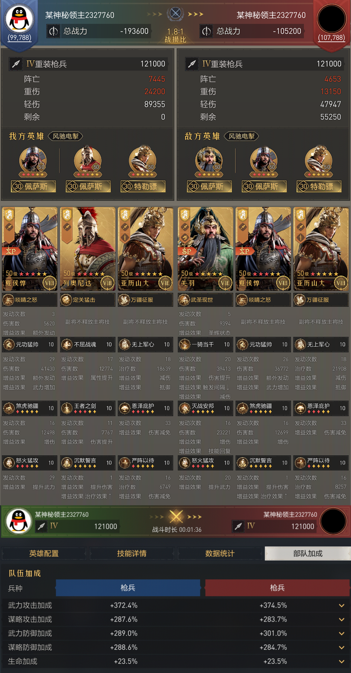Image resolution: width=351 pixels, height=673 pixels.
Task: Select the 关羽 hero card
Action: pyautogui.click(x=205, y=249)
